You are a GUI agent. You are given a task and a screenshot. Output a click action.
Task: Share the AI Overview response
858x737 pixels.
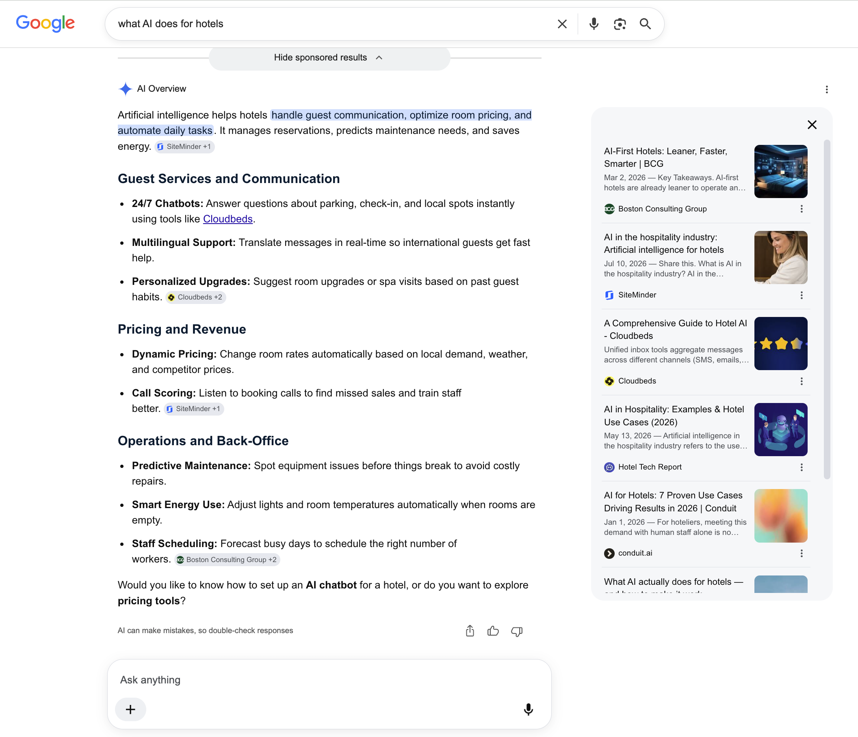click(470, 631)
